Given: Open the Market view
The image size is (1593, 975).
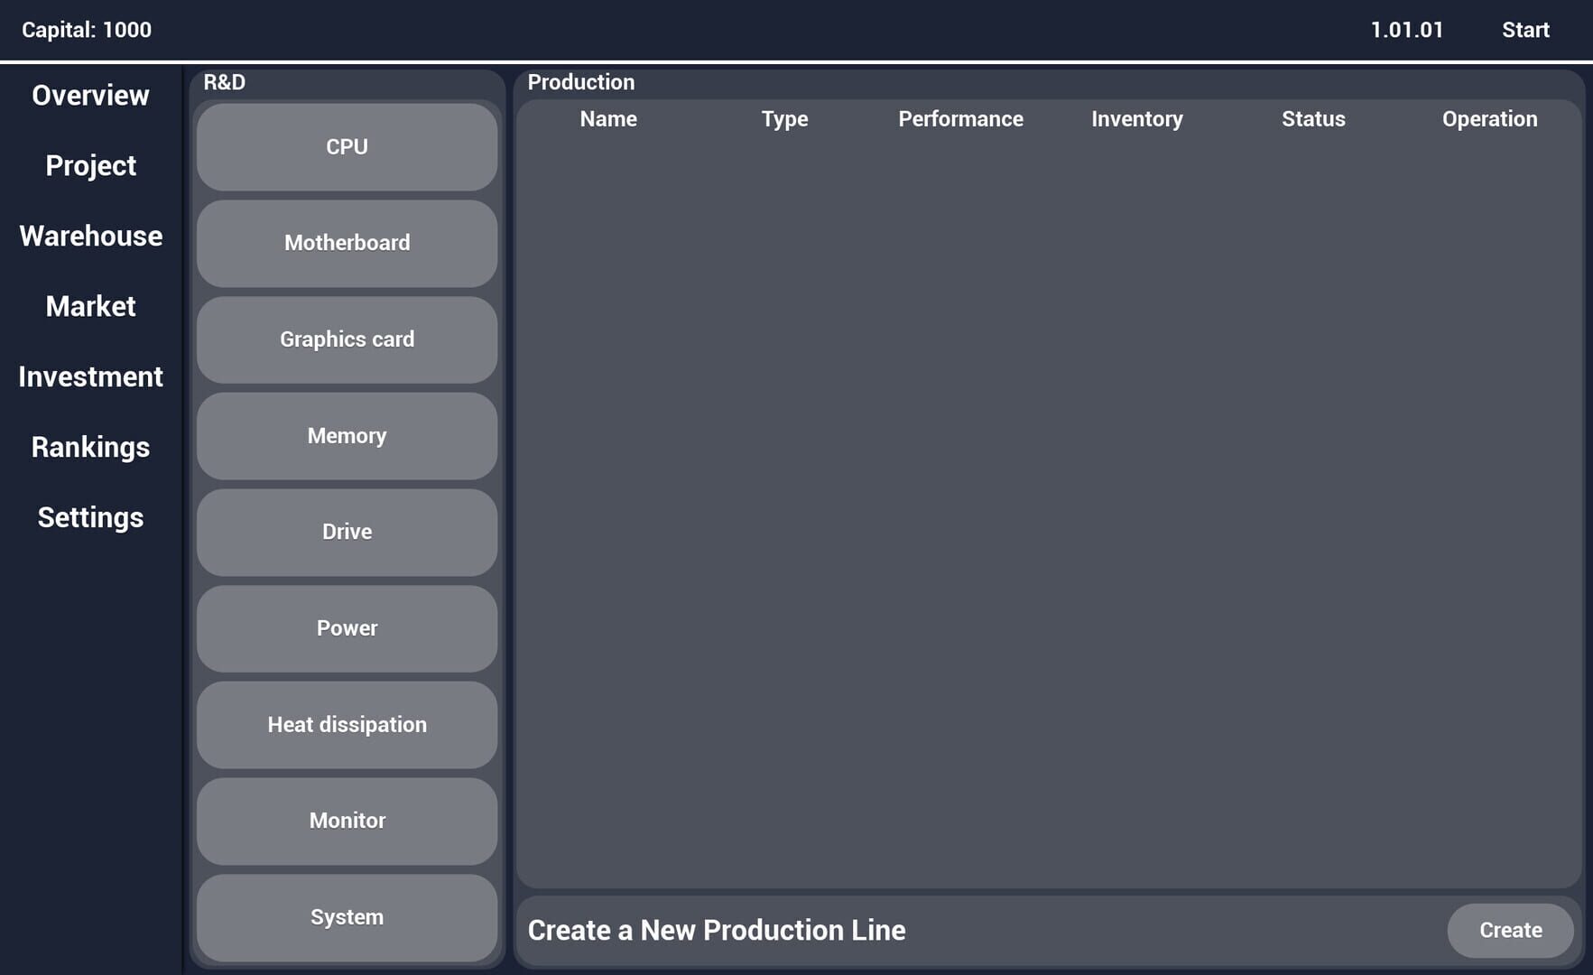Looking at the screenshot, I should pyautogui.click(x=90, y=306).
